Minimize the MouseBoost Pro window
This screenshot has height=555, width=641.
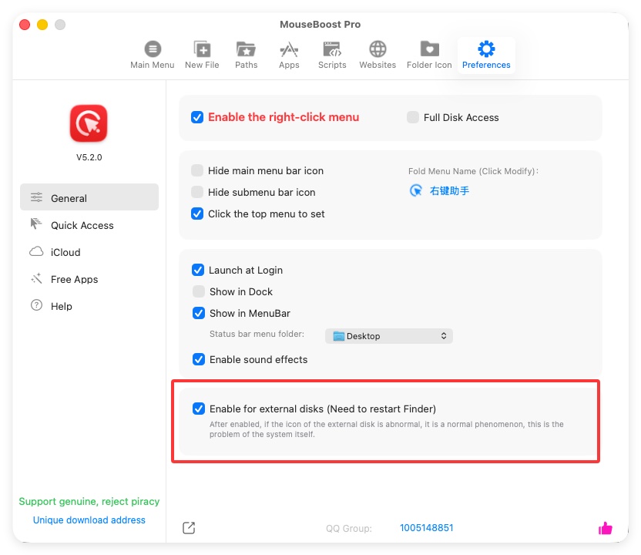pyautogui.click(x=42, y=25)
